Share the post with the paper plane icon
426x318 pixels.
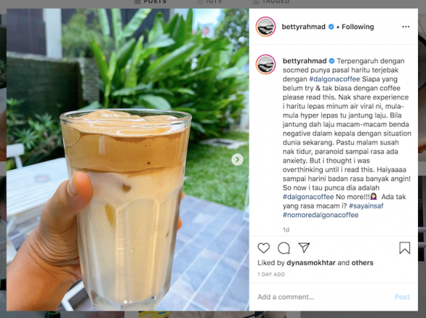(304, 247)
